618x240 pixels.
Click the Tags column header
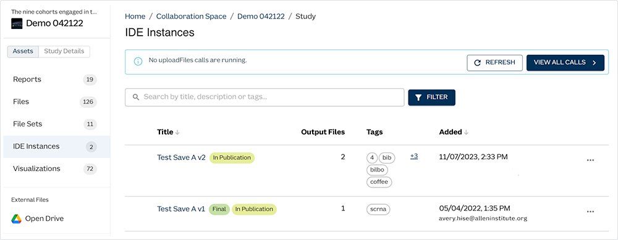(x=375, y=132)
